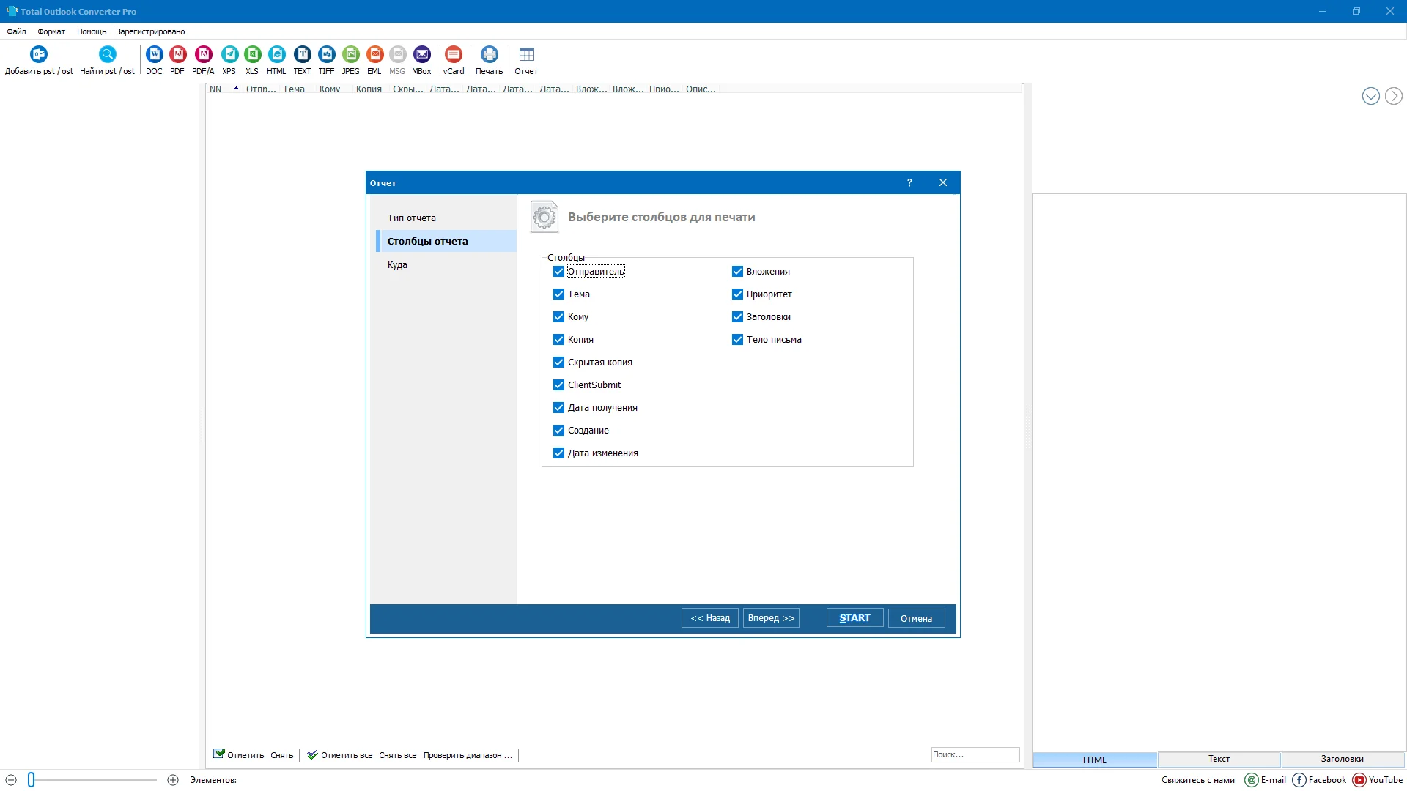Toggle the Тема column checkbox
Screen dimensions: 1407x791
point(558,294)
